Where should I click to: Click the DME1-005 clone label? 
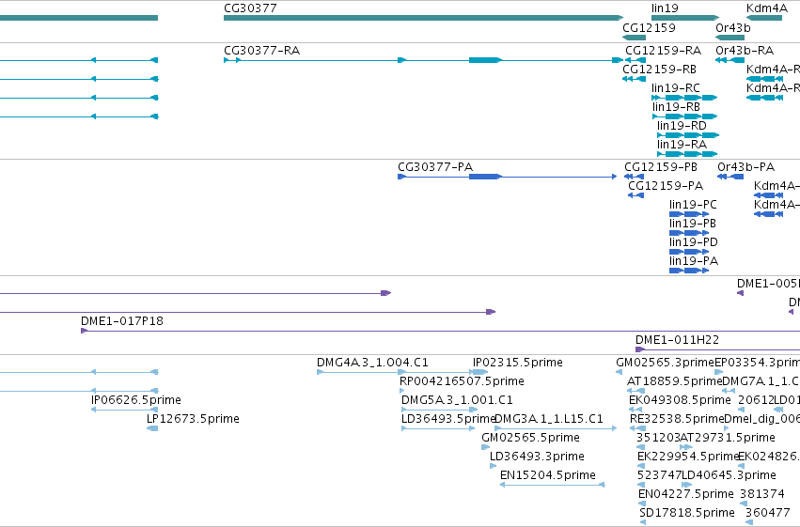tap(768, 284)
